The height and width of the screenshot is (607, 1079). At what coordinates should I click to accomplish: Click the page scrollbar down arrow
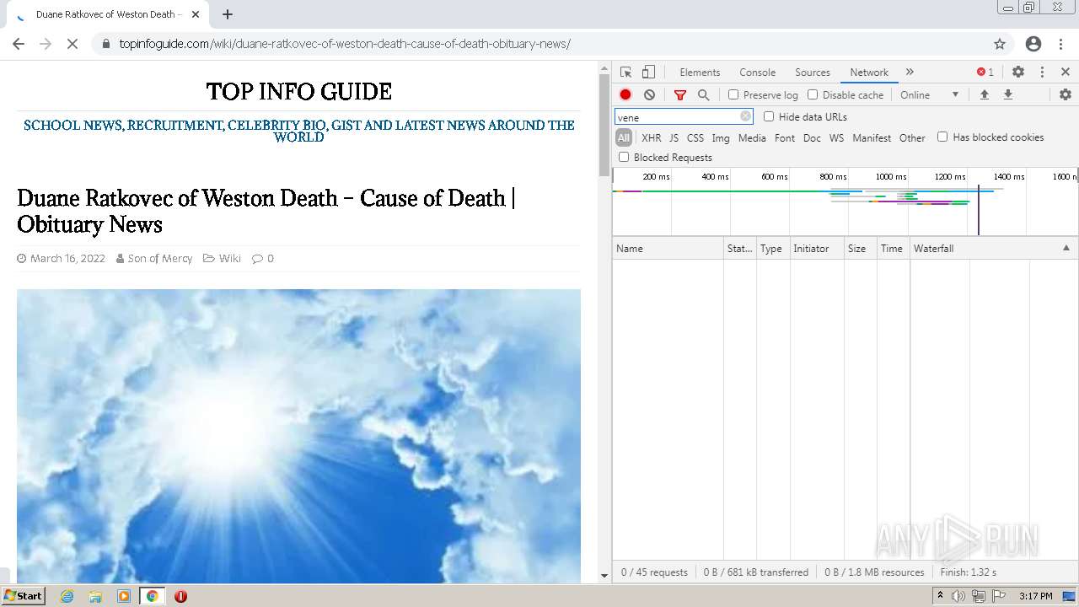coord(604,576)
